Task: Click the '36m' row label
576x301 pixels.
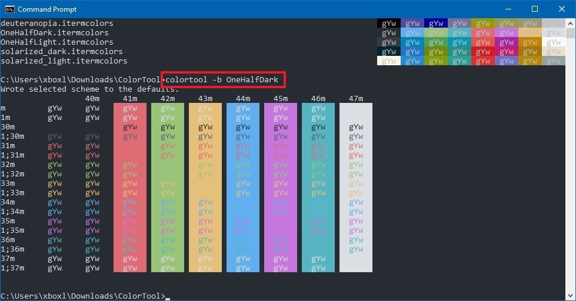Action: tap(8, 240)
